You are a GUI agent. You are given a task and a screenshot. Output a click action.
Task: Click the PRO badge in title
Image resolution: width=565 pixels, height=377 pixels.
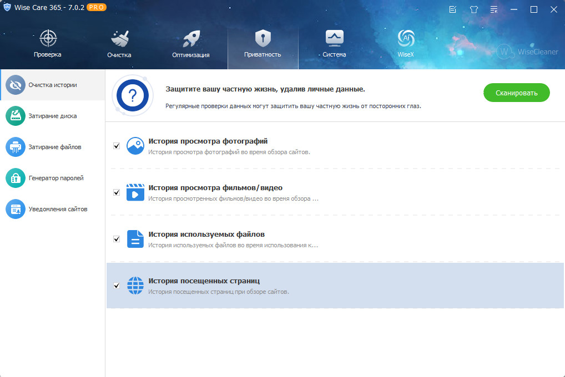(97, 7)
